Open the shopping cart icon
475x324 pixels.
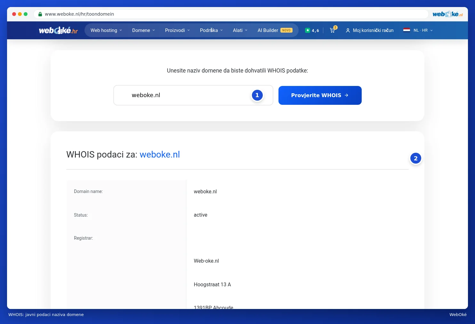coord(333,30)
